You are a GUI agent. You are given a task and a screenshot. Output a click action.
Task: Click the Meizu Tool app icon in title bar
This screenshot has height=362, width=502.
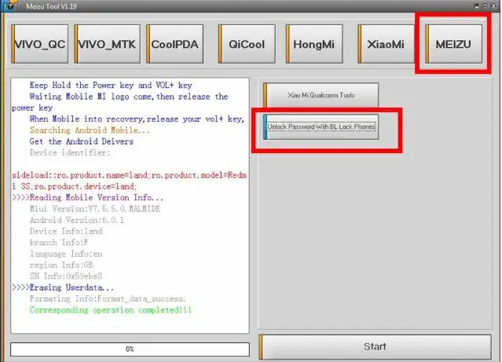9,5
